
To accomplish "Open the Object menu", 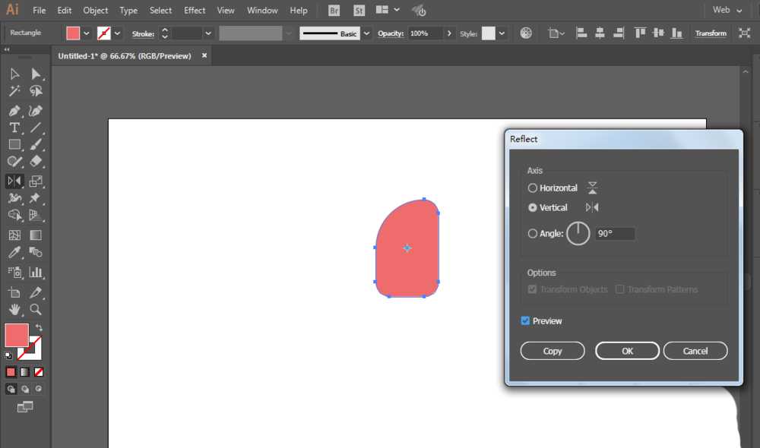I will (96, 11).
